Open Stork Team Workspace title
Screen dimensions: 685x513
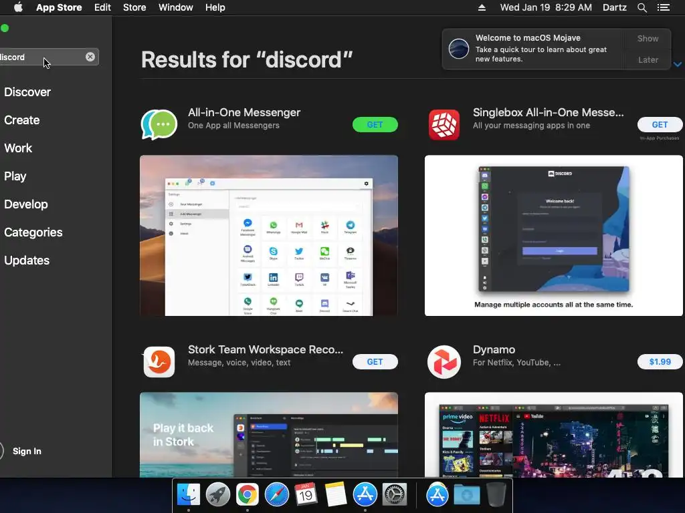coord(266,350)
